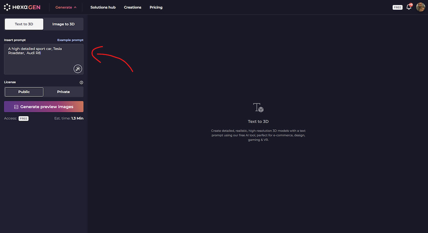Click the FREE badge next to Access
The height and width of the screenshot is (233, 428).
click(x=24, y=118)
